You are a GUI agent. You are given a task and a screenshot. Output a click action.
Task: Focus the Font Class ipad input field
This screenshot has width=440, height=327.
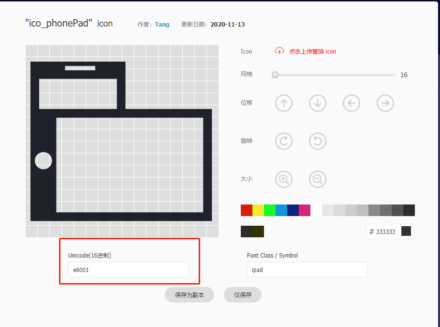coord(307,270)
